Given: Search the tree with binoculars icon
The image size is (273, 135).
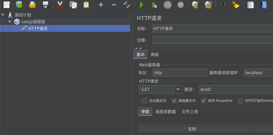Looking at the screenshot, I should click(223, 5).
